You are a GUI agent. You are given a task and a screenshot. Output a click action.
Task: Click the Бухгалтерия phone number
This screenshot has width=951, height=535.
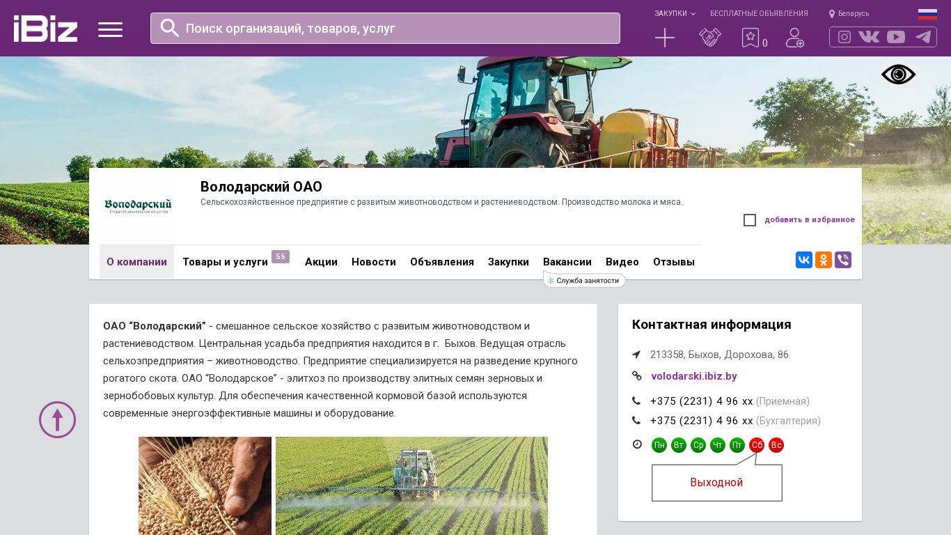pyautogui.click(x=702, y=421)
